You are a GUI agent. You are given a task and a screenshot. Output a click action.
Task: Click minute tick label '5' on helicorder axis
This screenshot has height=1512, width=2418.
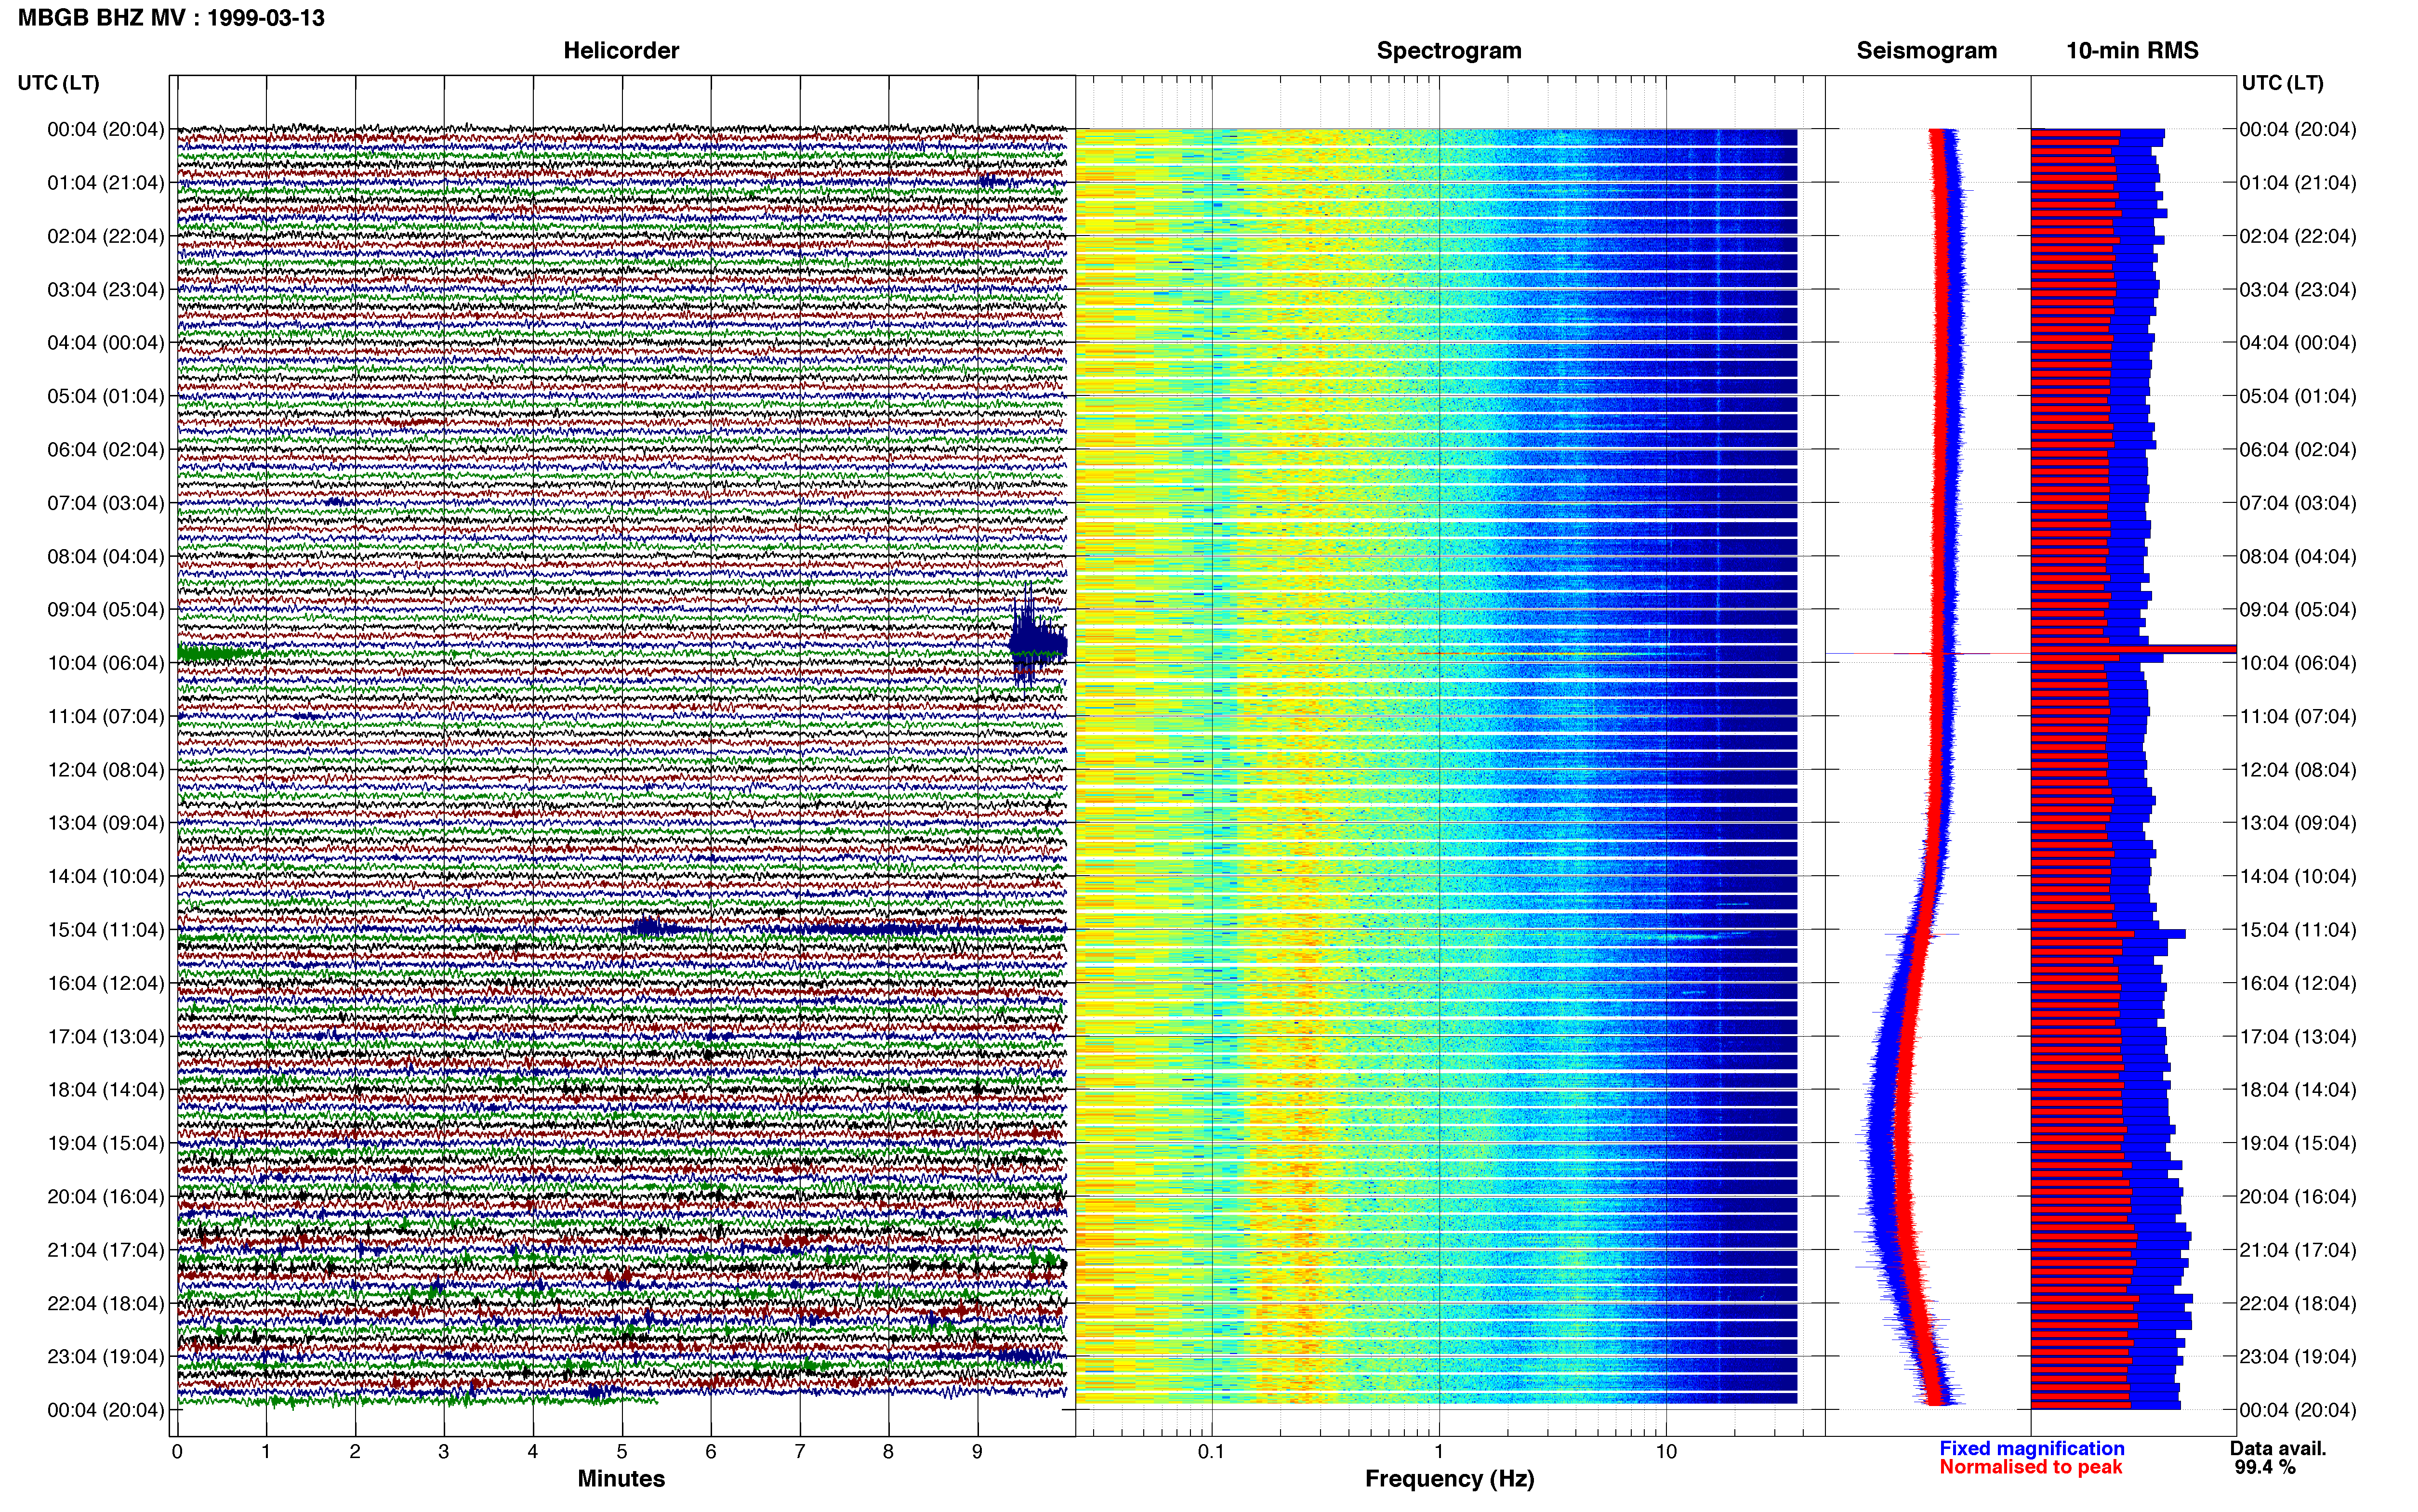622,1452
